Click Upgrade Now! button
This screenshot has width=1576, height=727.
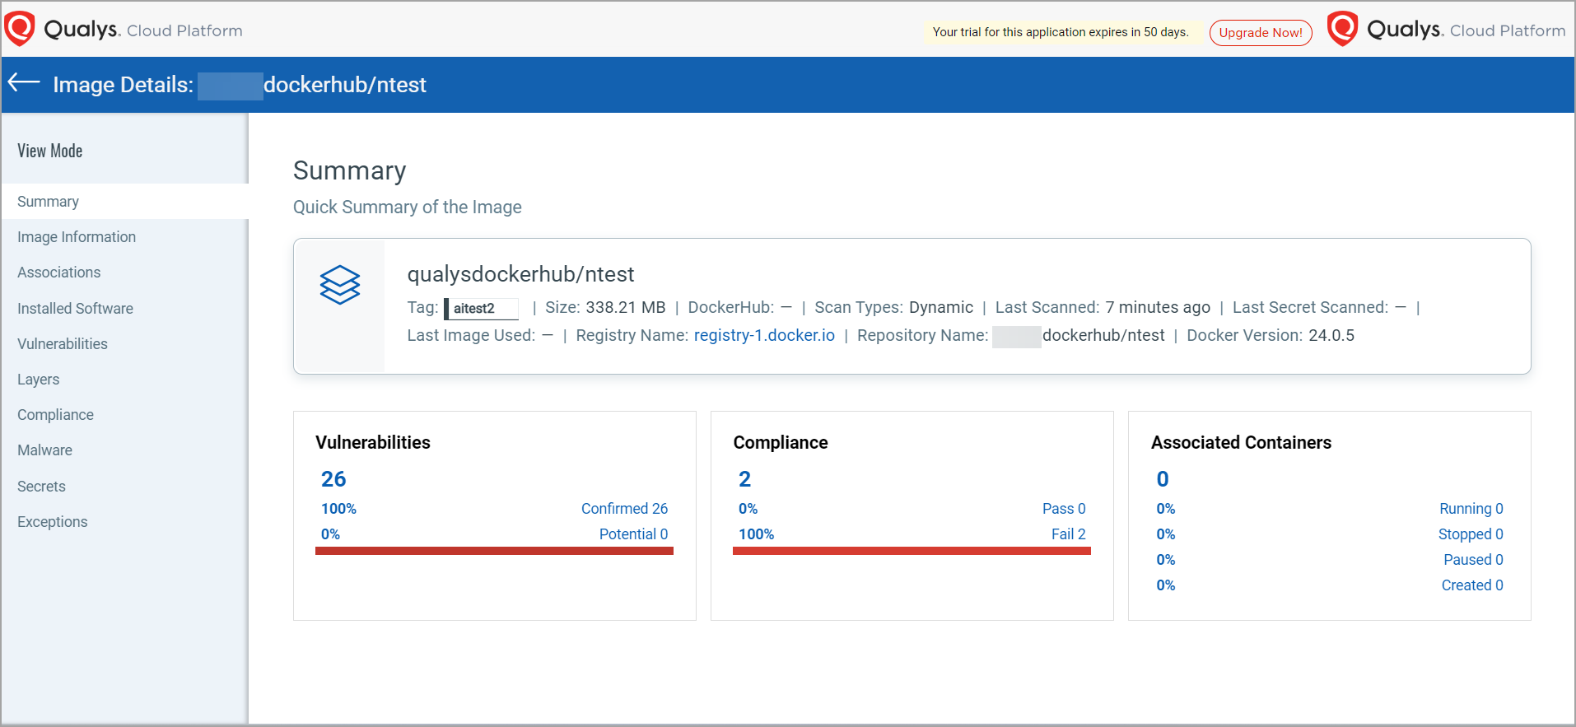(x=1261, y=33)
